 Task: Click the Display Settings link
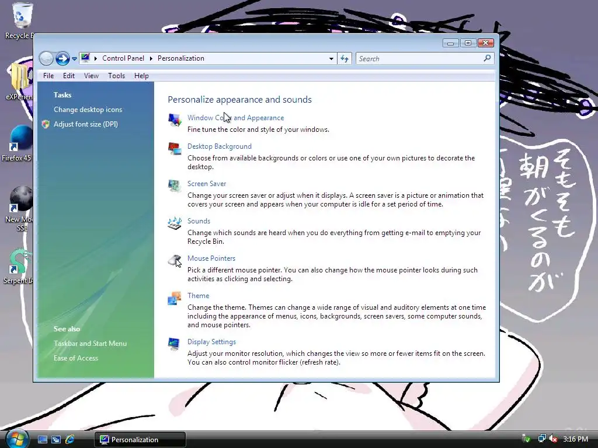(211, 342)
